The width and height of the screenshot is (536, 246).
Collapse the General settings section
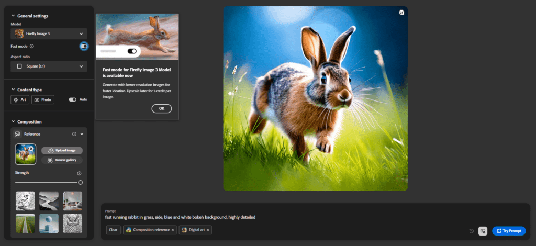pos(13,16)
